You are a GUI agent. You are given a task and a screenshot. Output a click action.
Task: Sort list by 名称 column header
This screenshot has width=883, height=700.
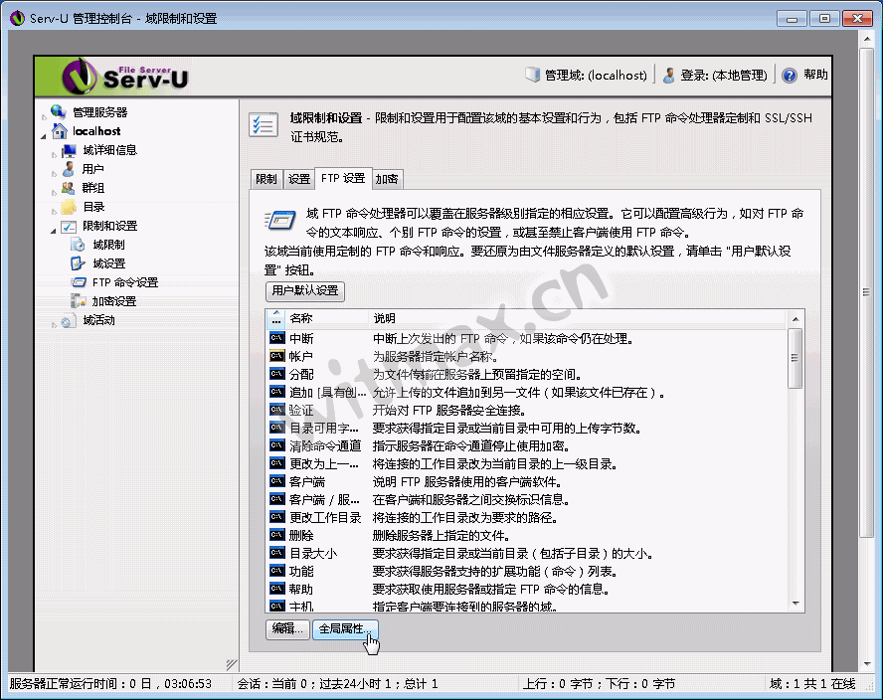(x=326, y=318)
